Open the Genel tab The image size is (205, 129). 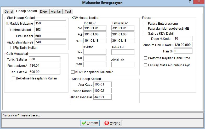coord(9,12)
